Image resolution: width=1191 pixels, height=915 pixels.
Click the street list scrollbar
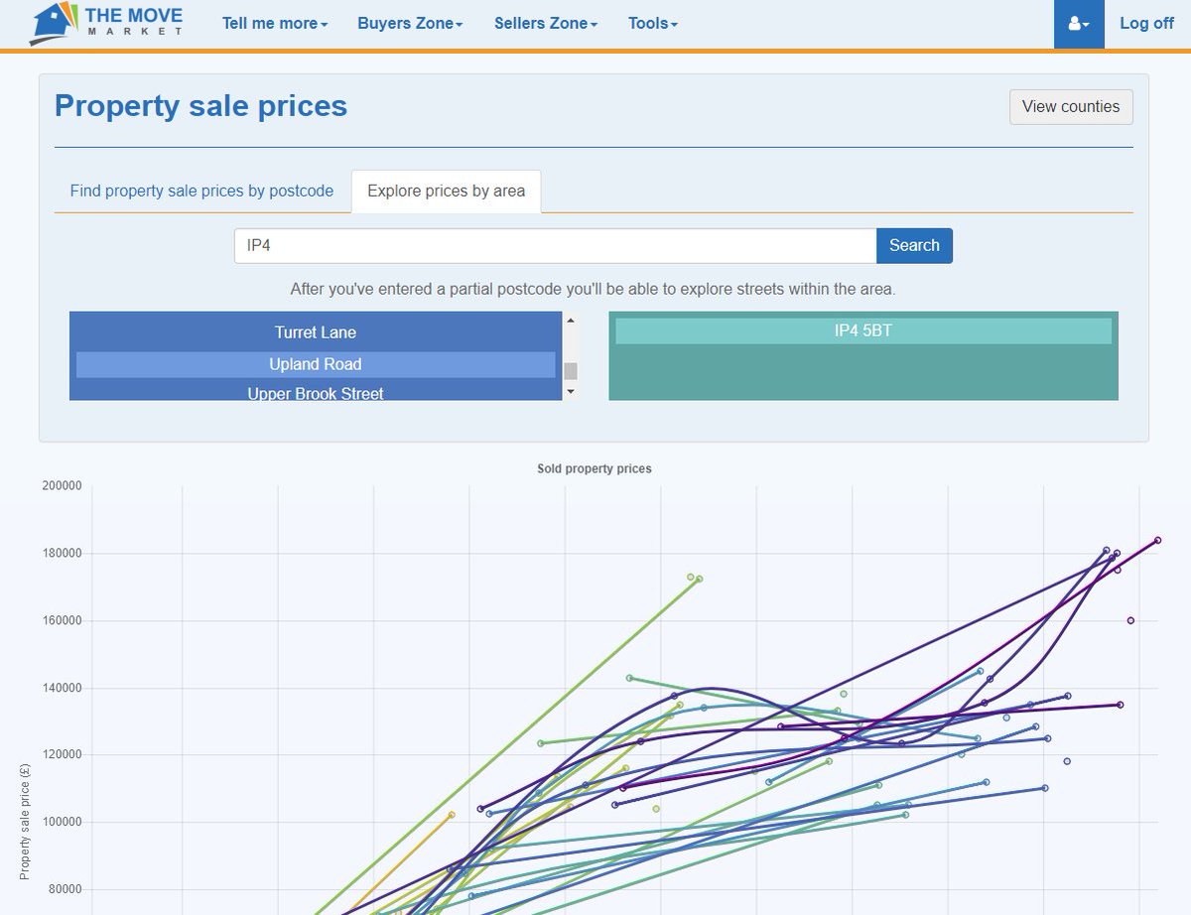570,370
